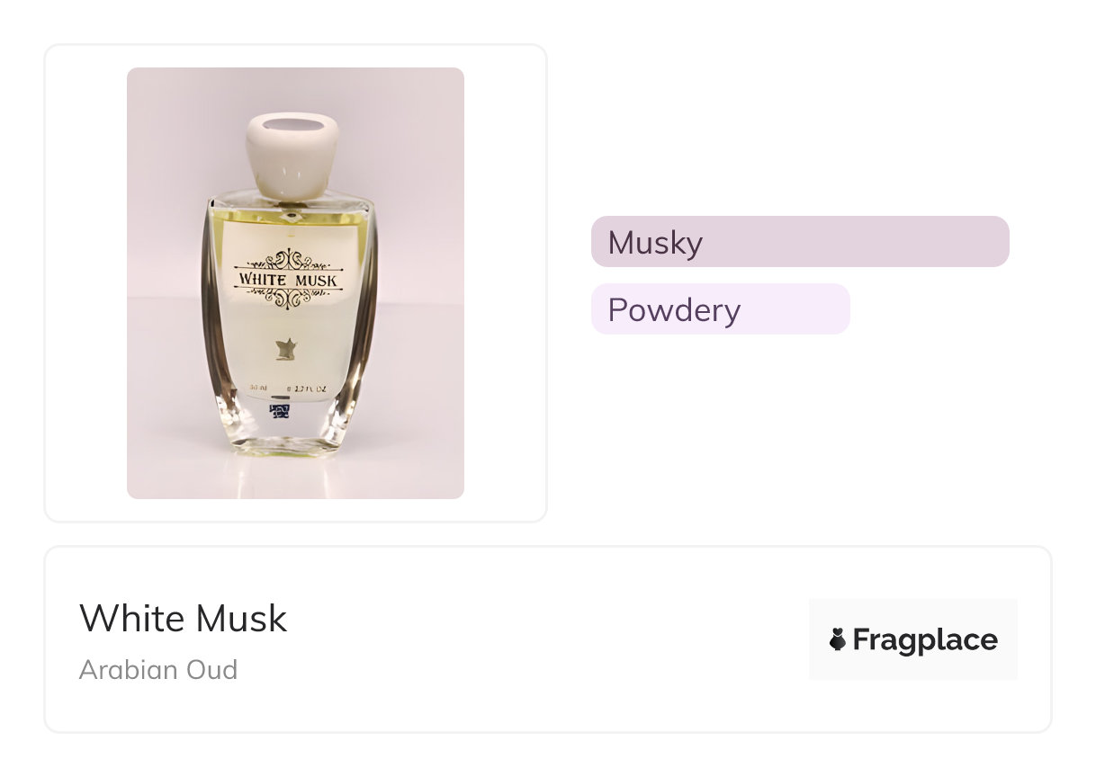Click the purple Musky accord color bar
Viewport: 1096px width, 777px height.
pos(800,242)
